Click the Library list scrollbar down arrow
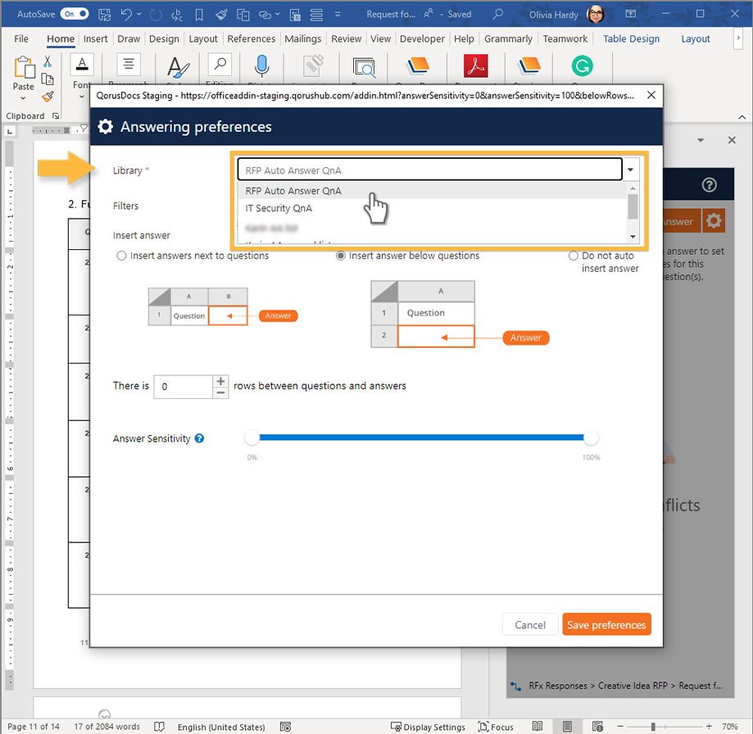The height and width of the screenshot is (734, 753). [x=633, y=236]
